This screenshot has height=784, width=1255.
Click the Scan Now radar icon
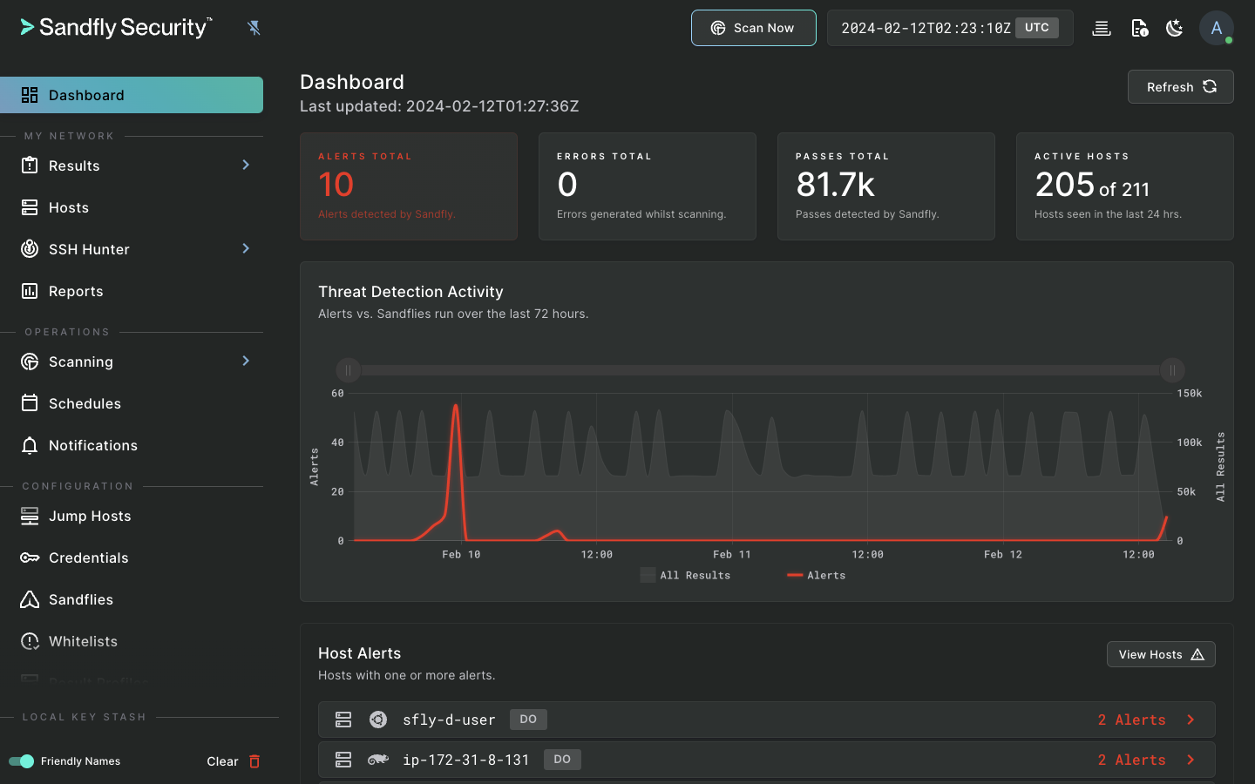tap(718, 28)
